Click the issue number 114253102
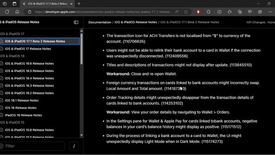Image resolution: width=275 pixels, height=155 pixels. click(x=172, y=103)
